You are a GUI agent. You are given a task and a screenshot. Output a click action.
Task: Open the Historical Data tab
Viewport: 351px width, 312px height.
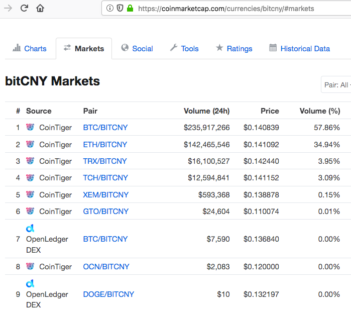[x=299, y=49]
